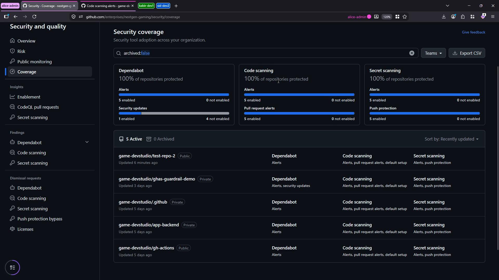Reload the page
The height and width of the screenshot is (280, 499).
pos(34,17)
